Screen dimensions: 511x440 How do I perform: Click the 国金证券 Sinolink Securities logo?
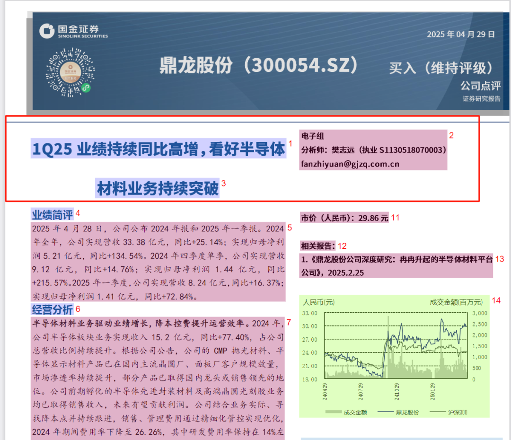[74, 31]
